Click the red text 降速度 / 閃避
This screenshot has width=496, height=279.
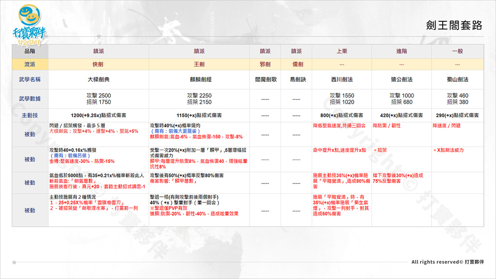[x=447, y=125]
